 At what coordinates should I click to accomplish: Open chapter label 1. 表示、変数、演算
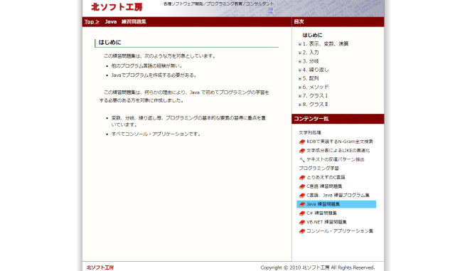coord(326,44)
